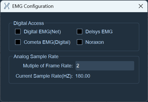The height and width of the screenshot is (102, 148).
Task: Focus the Mutiple of Frame Rate input field
Action: [105, 66]
